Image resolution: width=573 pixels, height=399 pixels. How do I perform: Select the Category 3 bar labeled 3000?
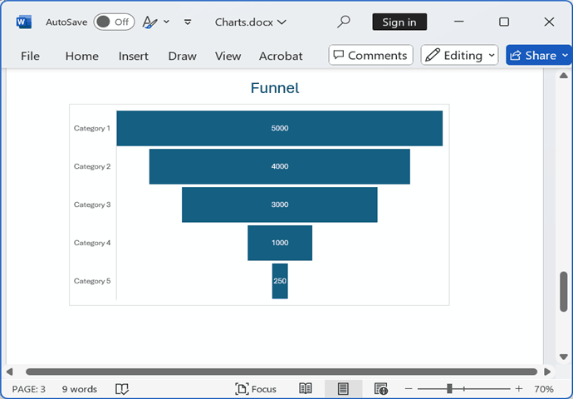(280, 204)
